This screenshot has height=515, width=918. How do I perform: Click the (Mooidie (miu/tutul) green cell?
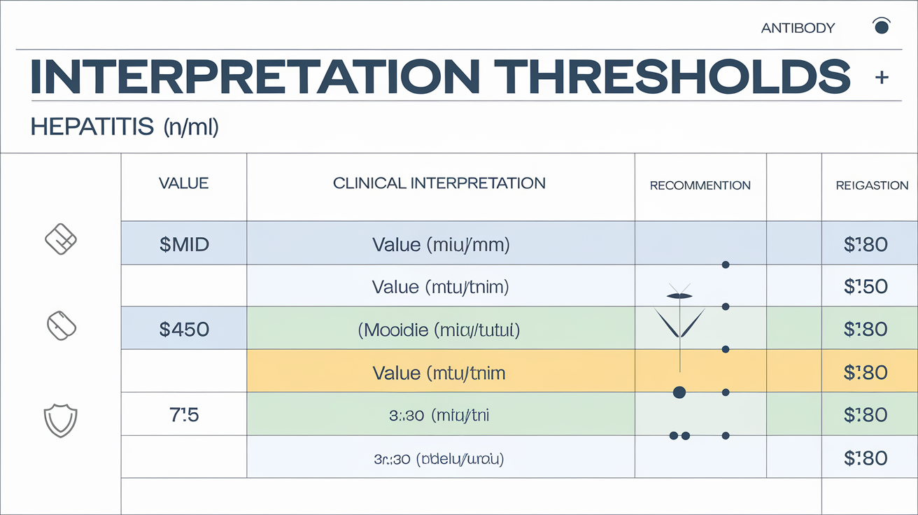[x=440, y=329]
